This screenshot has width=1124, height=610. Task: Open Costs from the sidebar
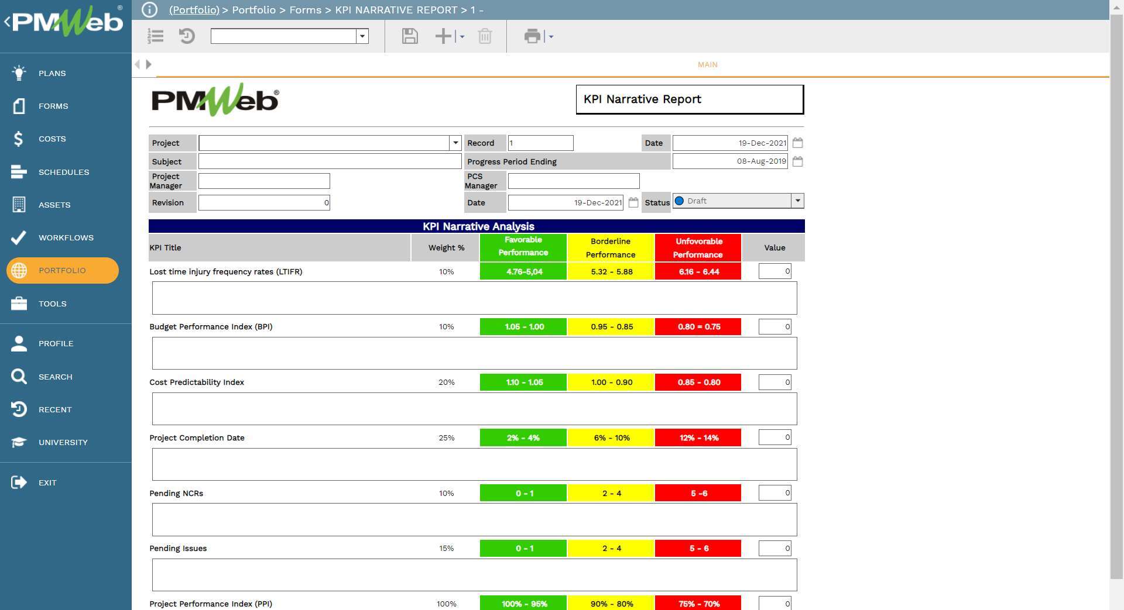[52, 139]
